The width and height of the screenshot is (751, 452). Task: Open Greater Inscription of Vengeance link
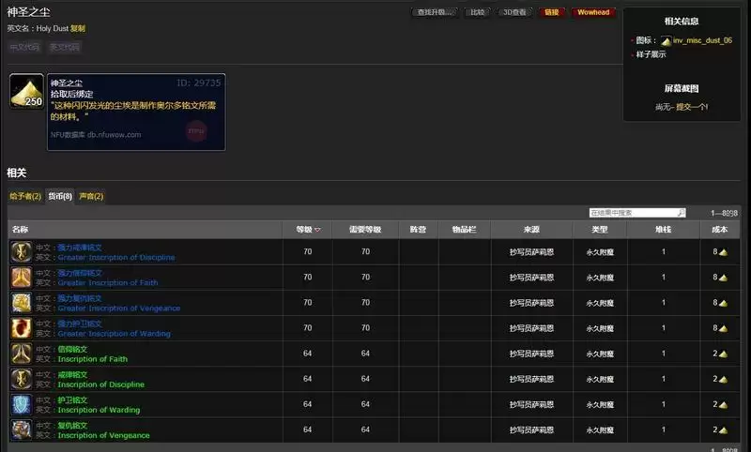point(119,308)
